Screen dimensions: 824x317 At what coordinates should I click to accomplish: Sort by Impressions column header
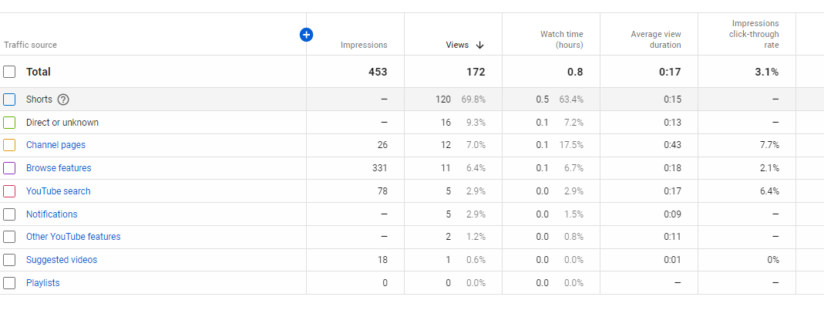364,46
